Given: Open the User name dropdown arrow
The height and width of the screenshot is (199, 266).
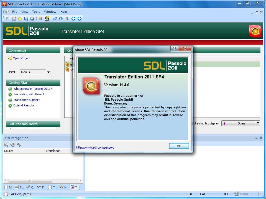Looking at the screenshot, I should coord(48,72).
